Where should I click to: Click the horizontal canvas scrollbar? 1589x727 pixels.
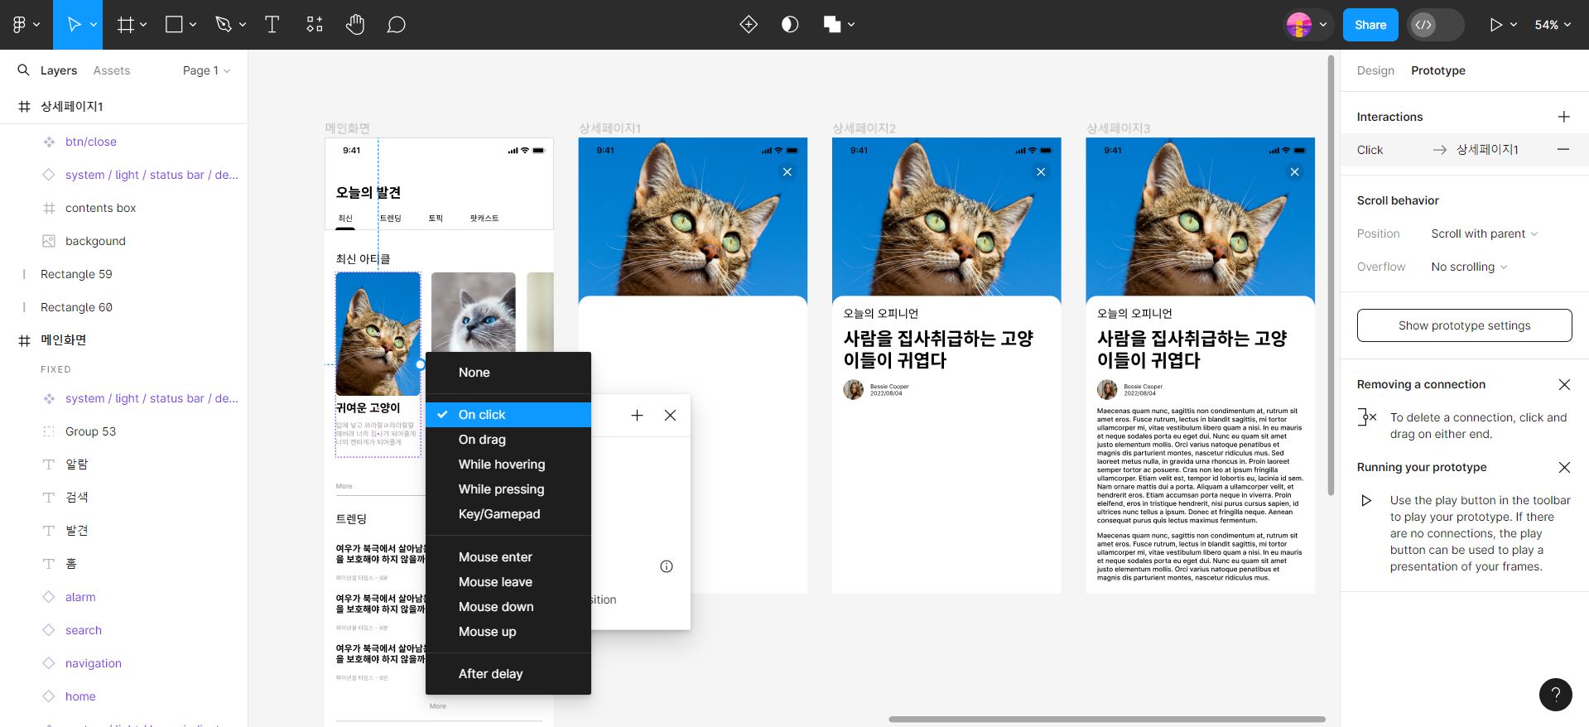click(x=1107, y=719)
